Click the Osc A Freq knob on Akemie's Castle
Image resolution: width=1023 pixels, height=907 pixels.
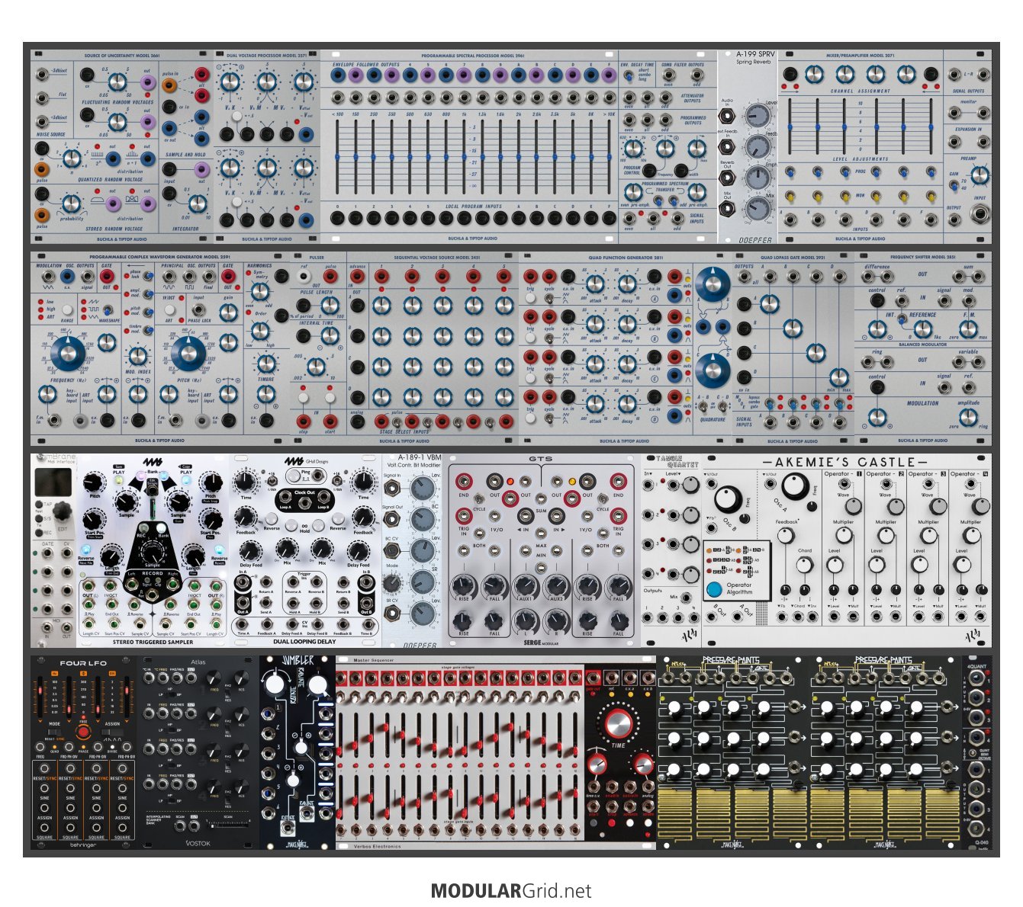795,486
